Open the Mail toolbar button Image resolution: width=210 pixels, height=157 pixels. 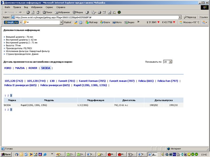(94, 12)
